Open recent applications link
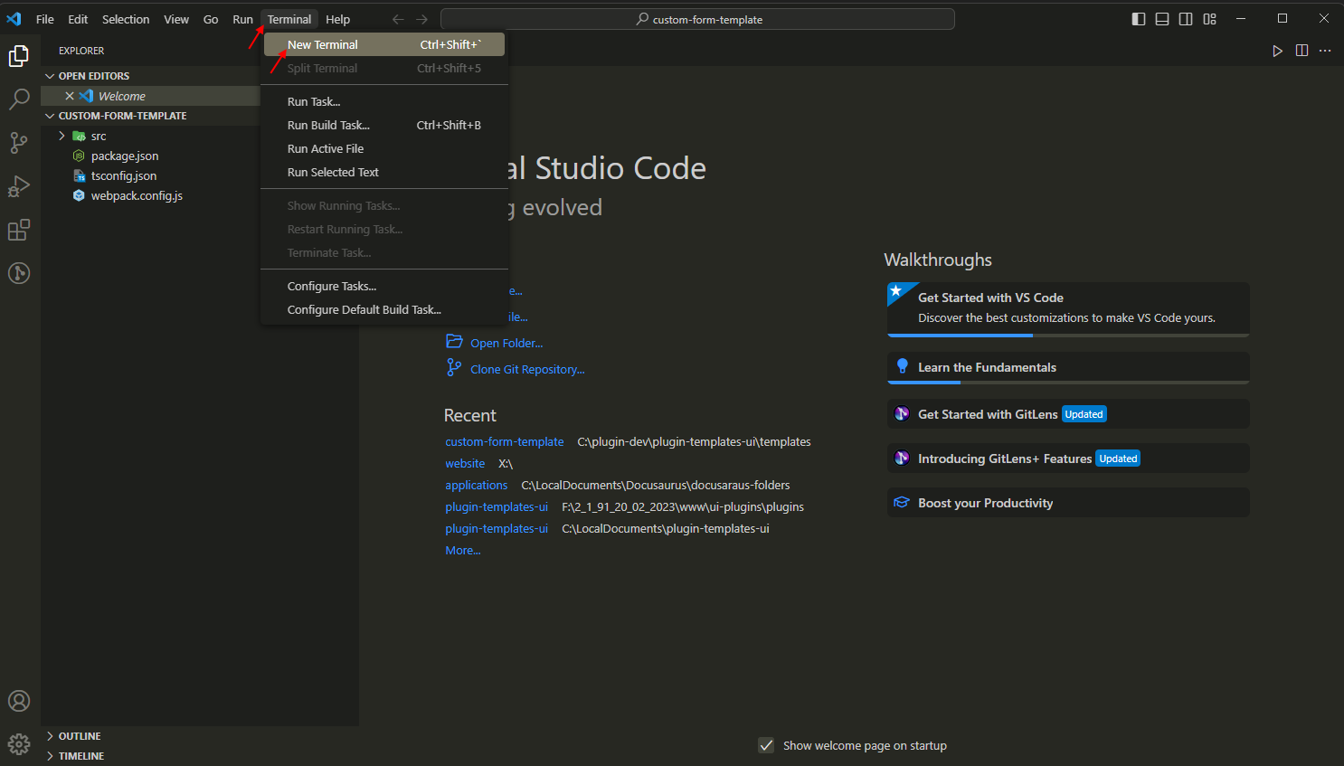The height and width of the screenshot is (766, 1344). 477,485
